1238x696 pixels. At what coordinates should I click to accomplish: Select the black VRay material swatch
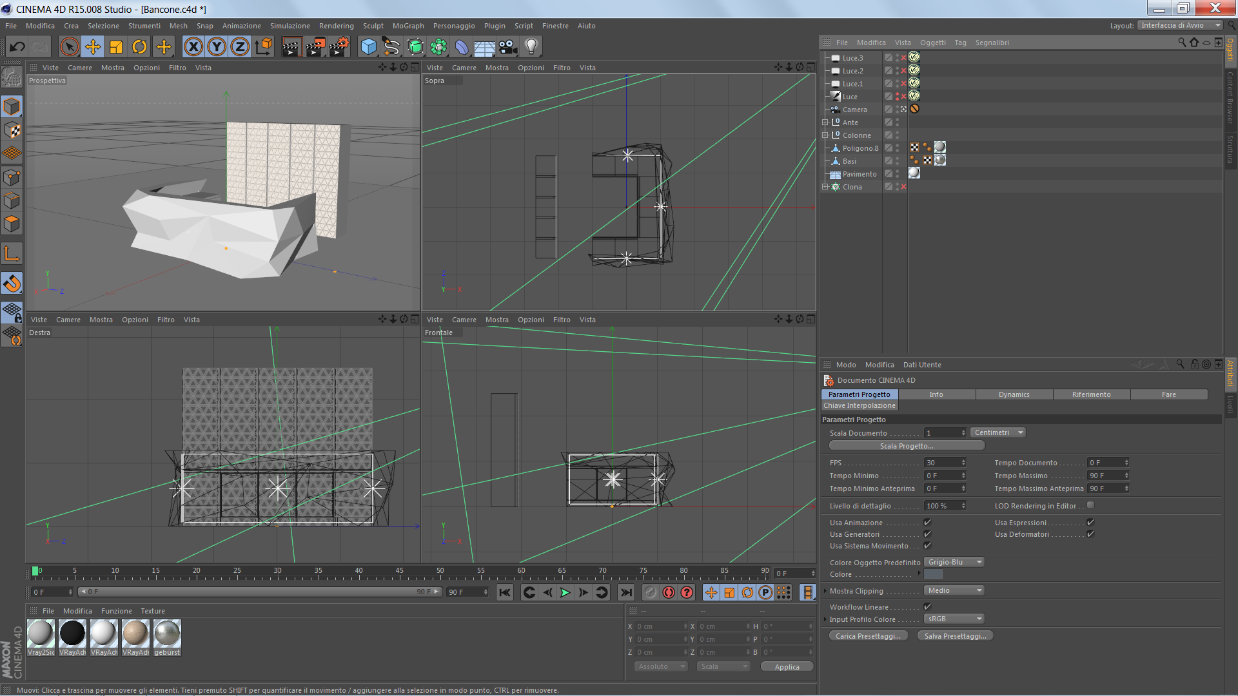coord(72,633)
